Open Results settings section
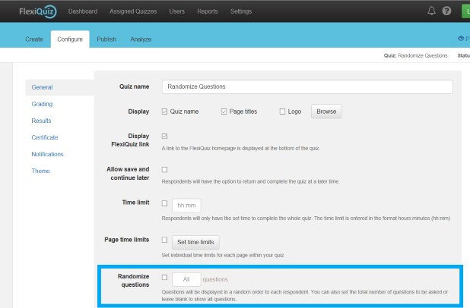The width and height of the screenshot is (470, 308). point(41,121)
